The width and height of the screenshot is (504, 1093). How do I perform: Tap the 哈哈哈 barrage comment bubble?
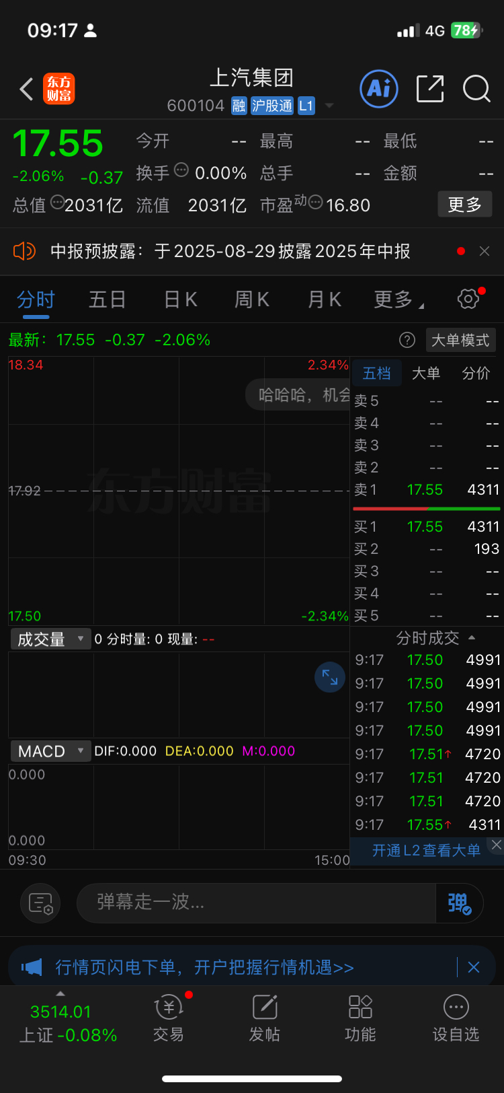pos(298,394)
